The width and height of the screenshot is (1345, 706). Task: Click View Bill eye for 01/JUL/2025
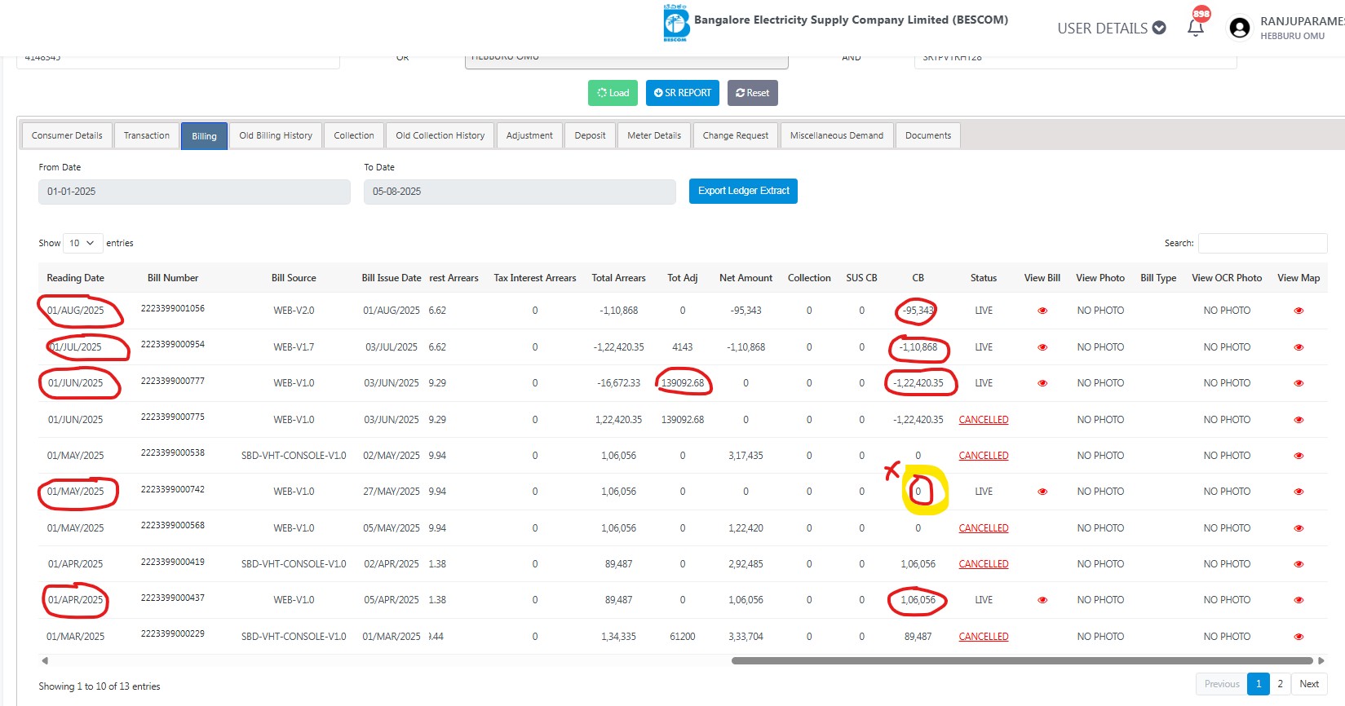coord(1042,347)
